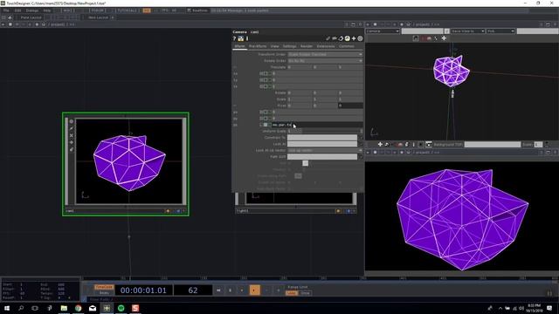Switch to View parameter tab
The height and width of the screenshot is (314, 559).
[274, 46]
